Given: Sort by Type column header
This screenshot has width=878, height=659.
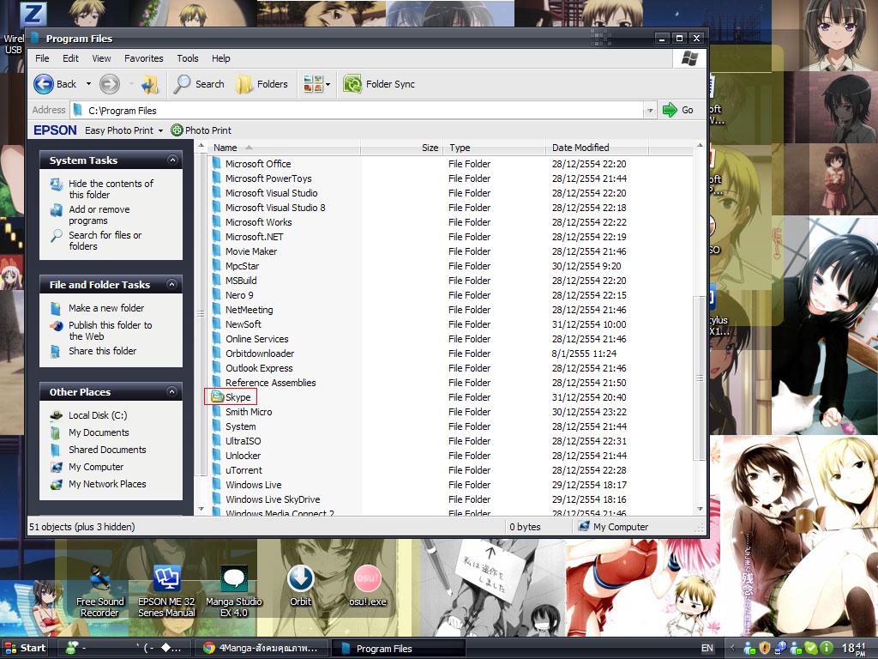Looking at the screenshot, I should pyautogui.click(x=495, y=148).
